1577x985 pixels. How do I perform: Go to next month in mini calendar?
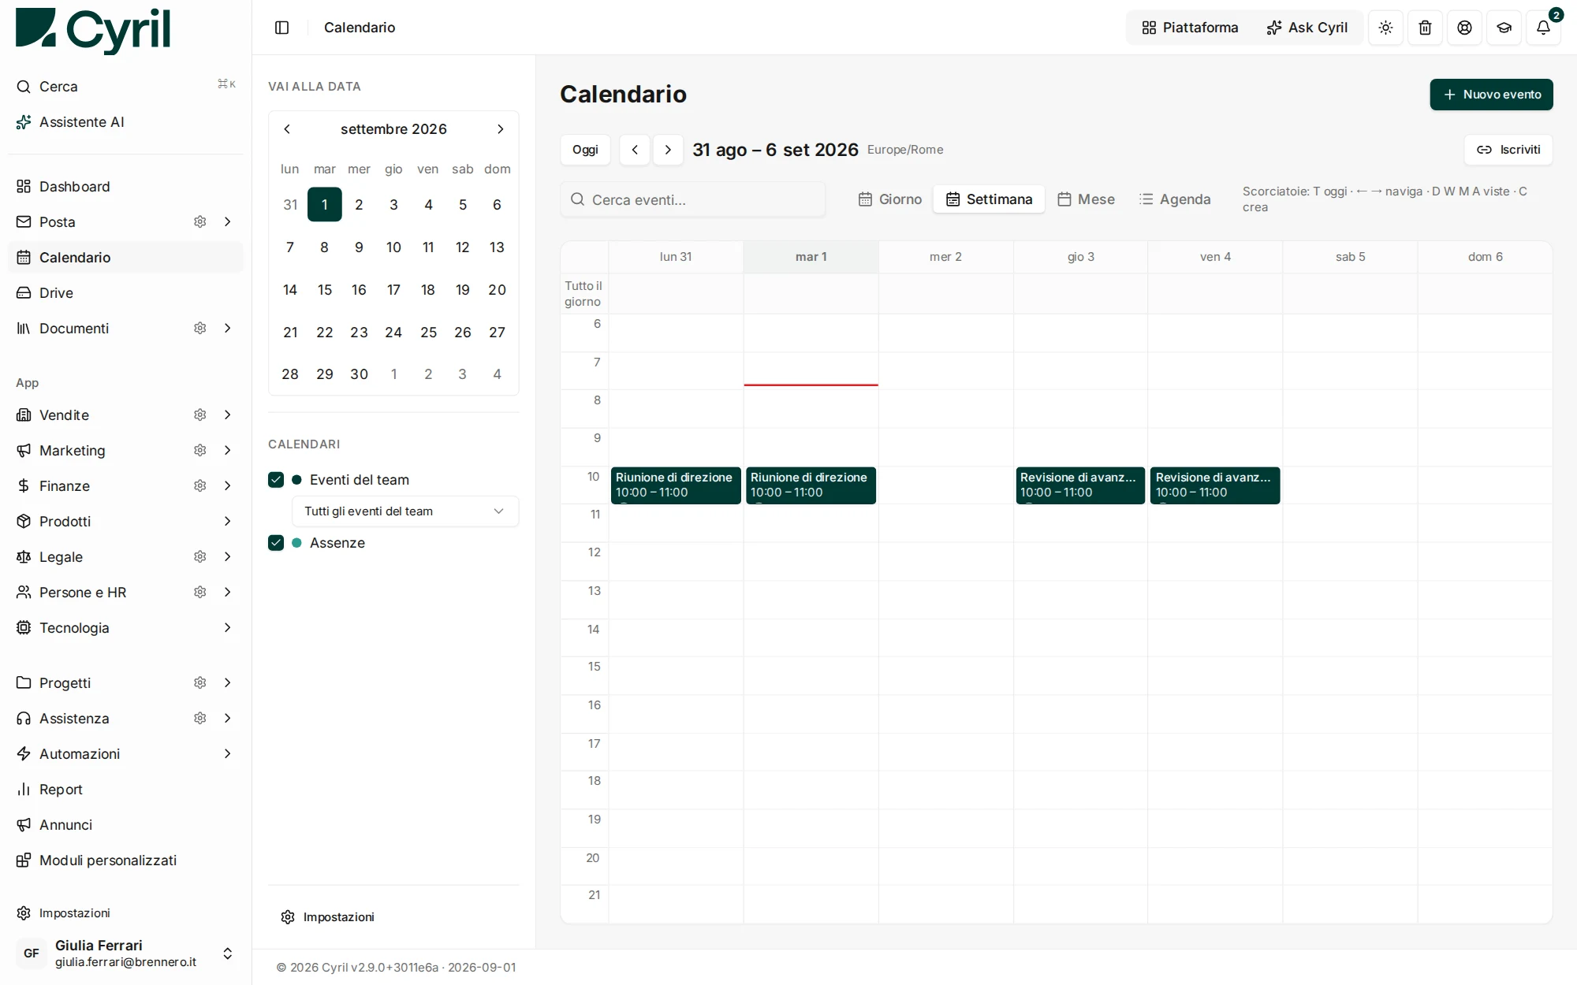pyautogui.click(x=500, y=129)
